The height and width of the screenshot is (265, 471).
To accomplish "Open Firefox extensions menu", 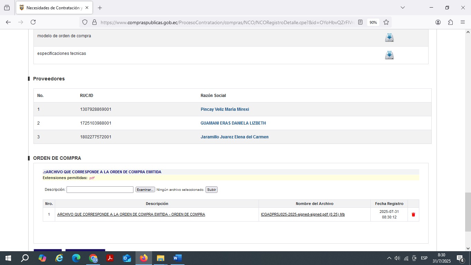I will pos(450,22).
